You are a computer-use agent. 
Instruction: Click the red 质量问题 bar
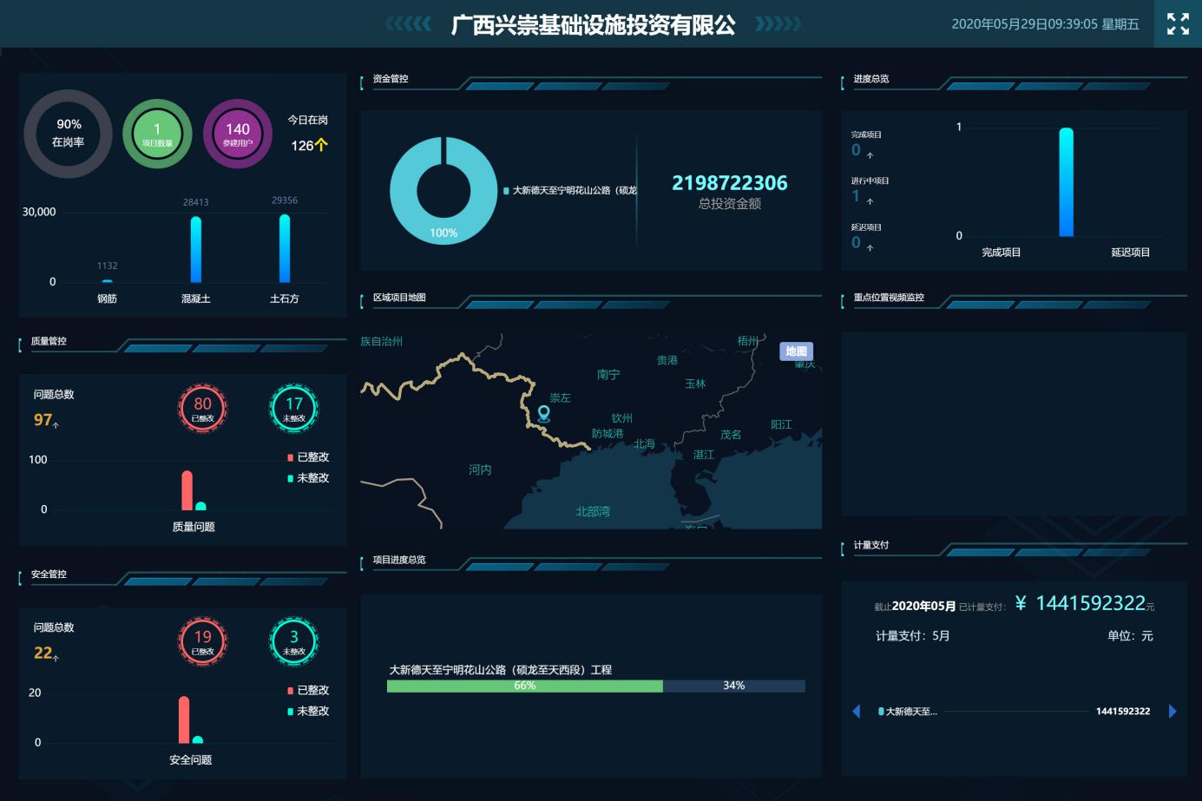[x=187, y=490]
